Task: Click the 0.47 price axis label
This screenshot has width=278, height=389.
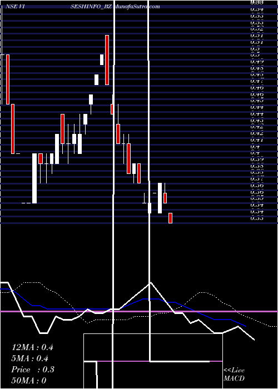Action: (257, 81)
